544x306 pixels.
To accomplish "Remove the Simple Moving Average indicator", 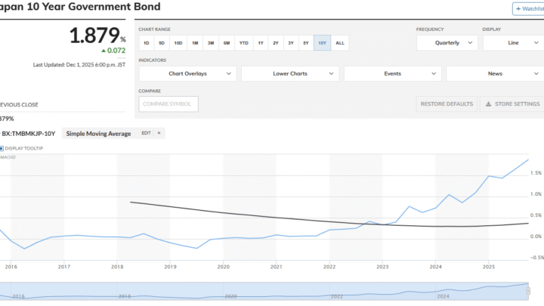I will pyautogui.click(x=159, y=133).
